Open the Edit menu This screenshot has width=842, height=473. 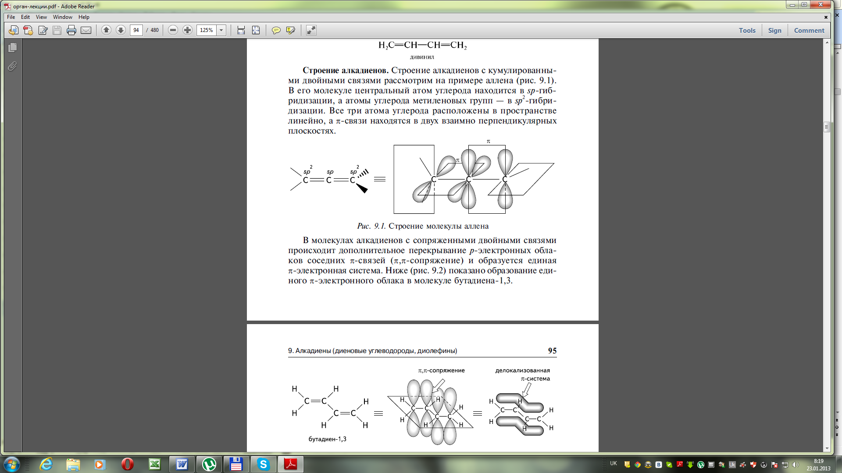click(25, 17)
